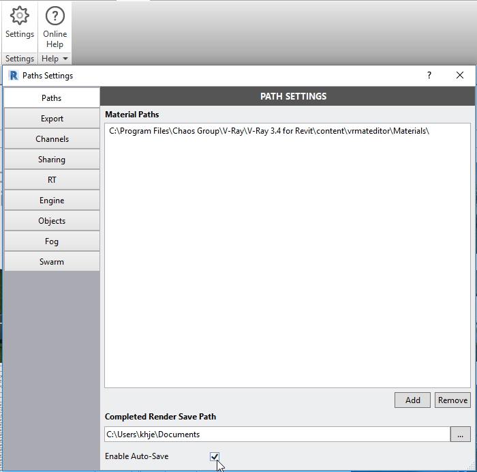Go to the Sharing tab

(52, 159)
